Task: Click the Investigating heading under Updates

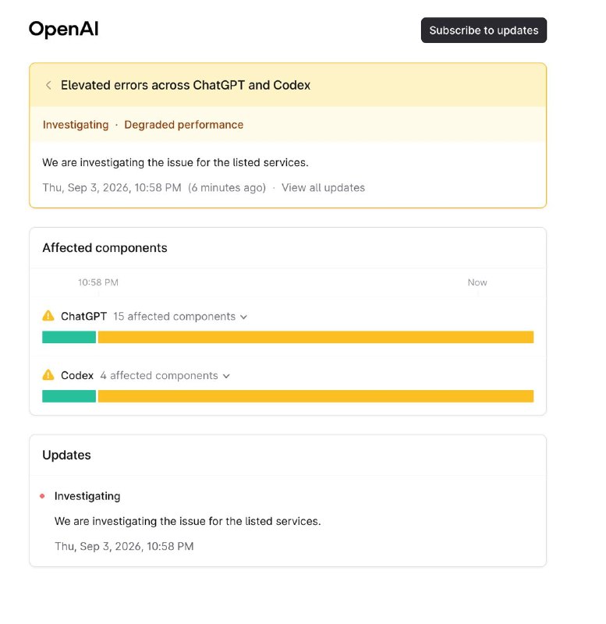Action: tap(87, 496)
